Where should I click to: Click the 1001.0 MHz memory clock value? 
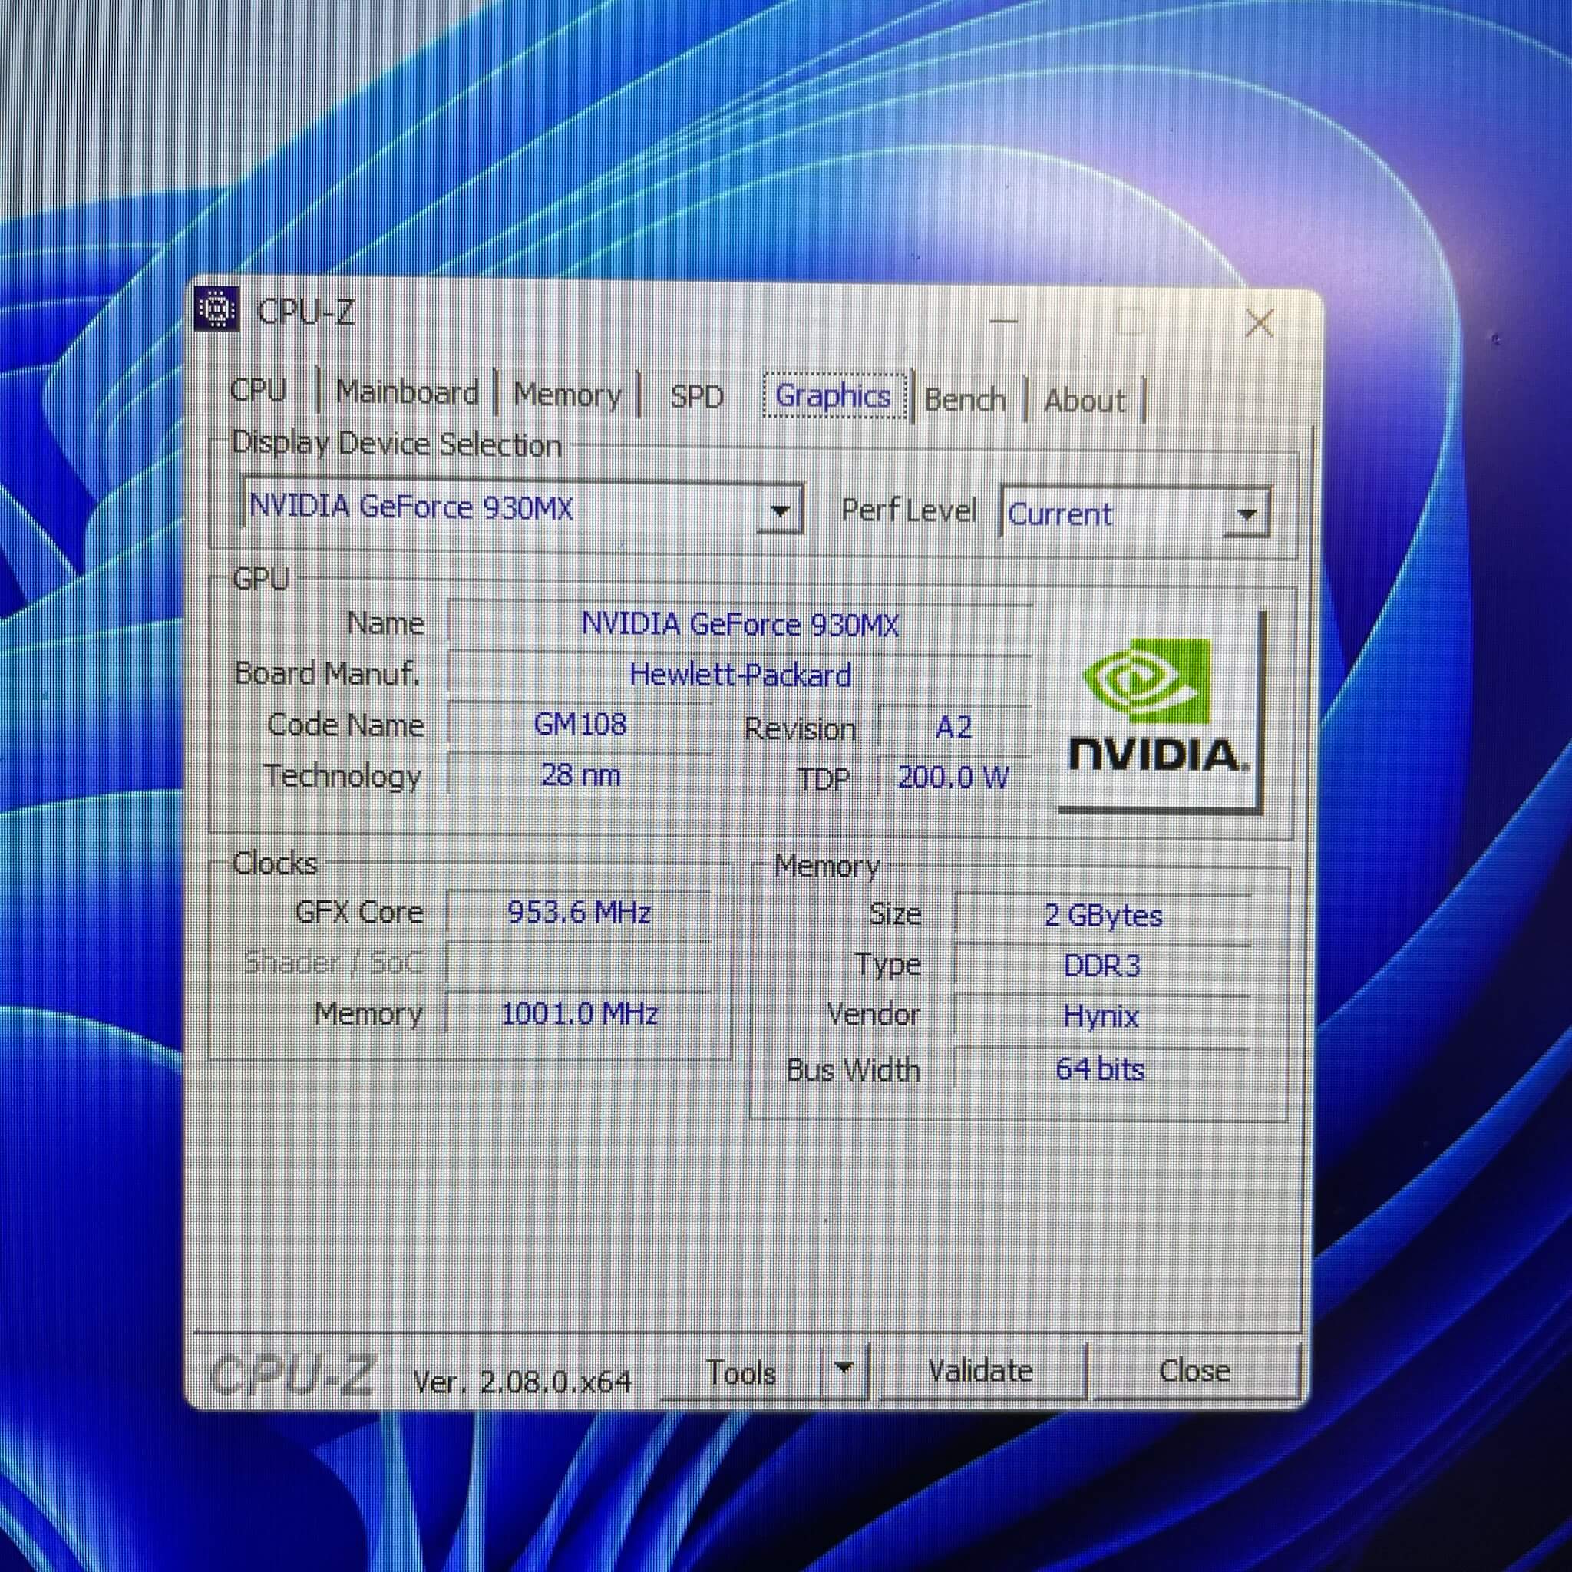tap(580, 1014)
